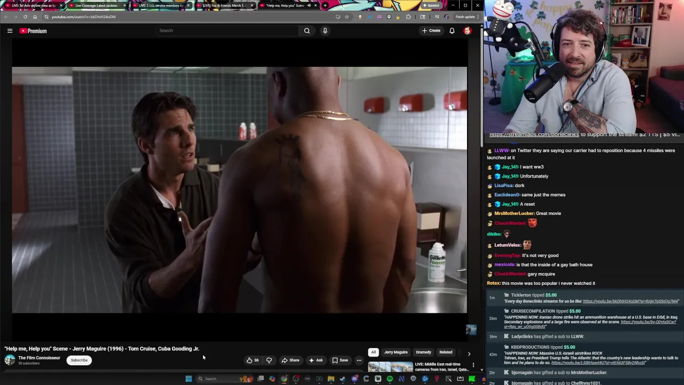Open Tickleton's tipped YouTube link
The image size is (684, 385).
point(631,301)
